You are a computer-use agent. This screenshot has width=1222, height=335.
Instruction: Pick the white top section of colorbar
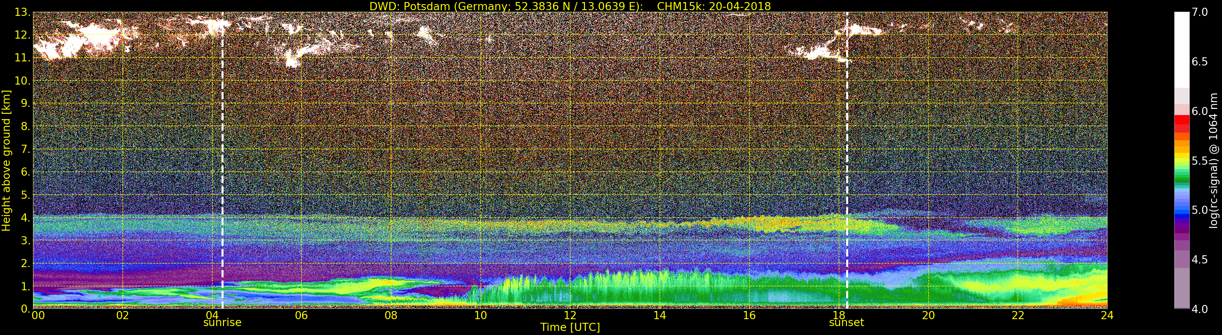click(1182, 50)
